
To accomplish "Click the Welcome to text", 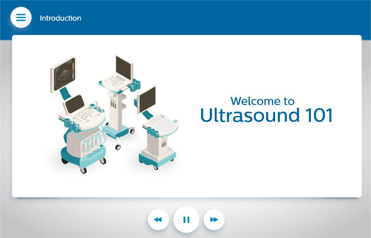I will (x=262, y=101).
